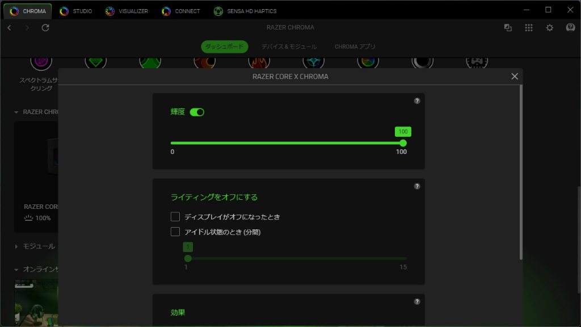Image resolution: width=581 pixels, height=327 pixels.
Task: Check ディスプレイがオフになったとき checkbox
Action: [175, 216]
